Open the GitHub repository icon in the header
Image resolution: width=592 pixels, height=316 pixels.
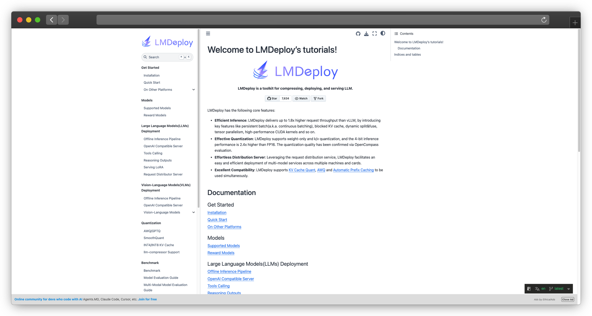pyautogui.click(x=358, y=34)
